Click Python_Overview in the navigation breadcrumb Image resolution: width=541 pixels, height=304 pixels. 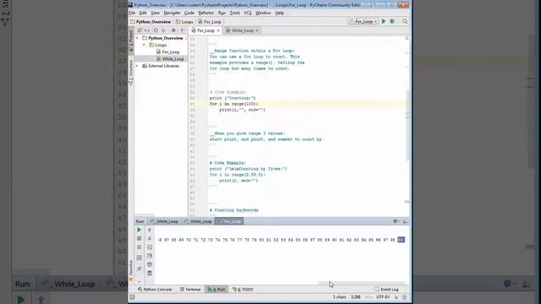[x=150, y=22]
